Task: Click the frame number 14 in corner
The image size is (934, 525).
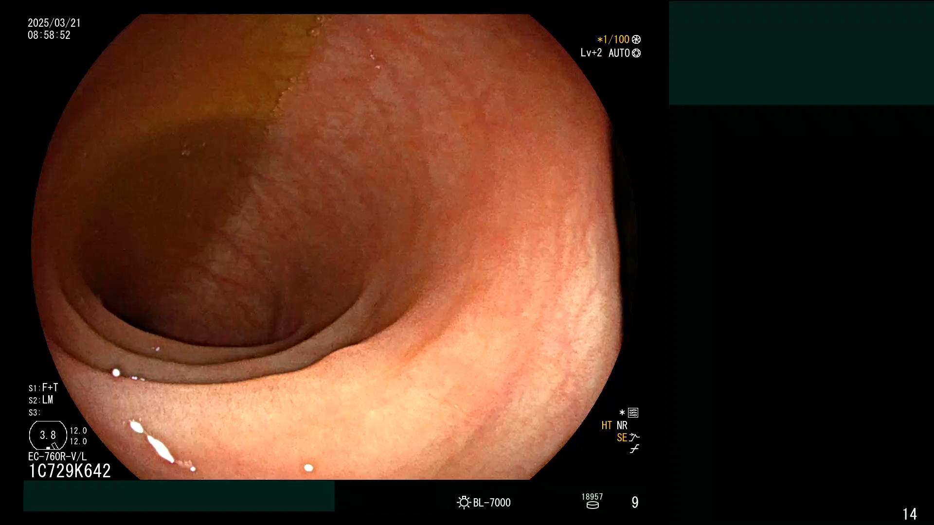Action: click(x=910, y=514)
